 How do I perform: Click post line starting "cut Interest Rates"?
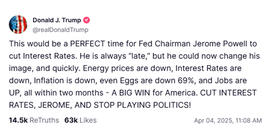tap(134, 56)
